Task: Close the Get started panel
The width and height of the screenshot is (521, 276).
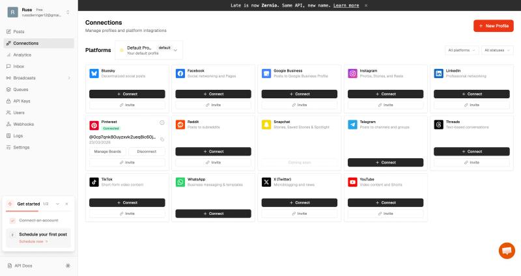Action: [x=67, y=204]
